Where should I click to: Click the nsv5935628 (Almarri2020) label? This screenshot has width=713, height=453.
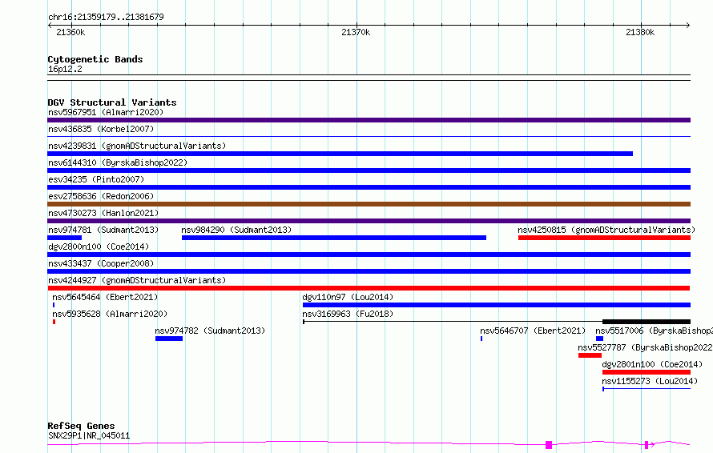coord(110,314)
